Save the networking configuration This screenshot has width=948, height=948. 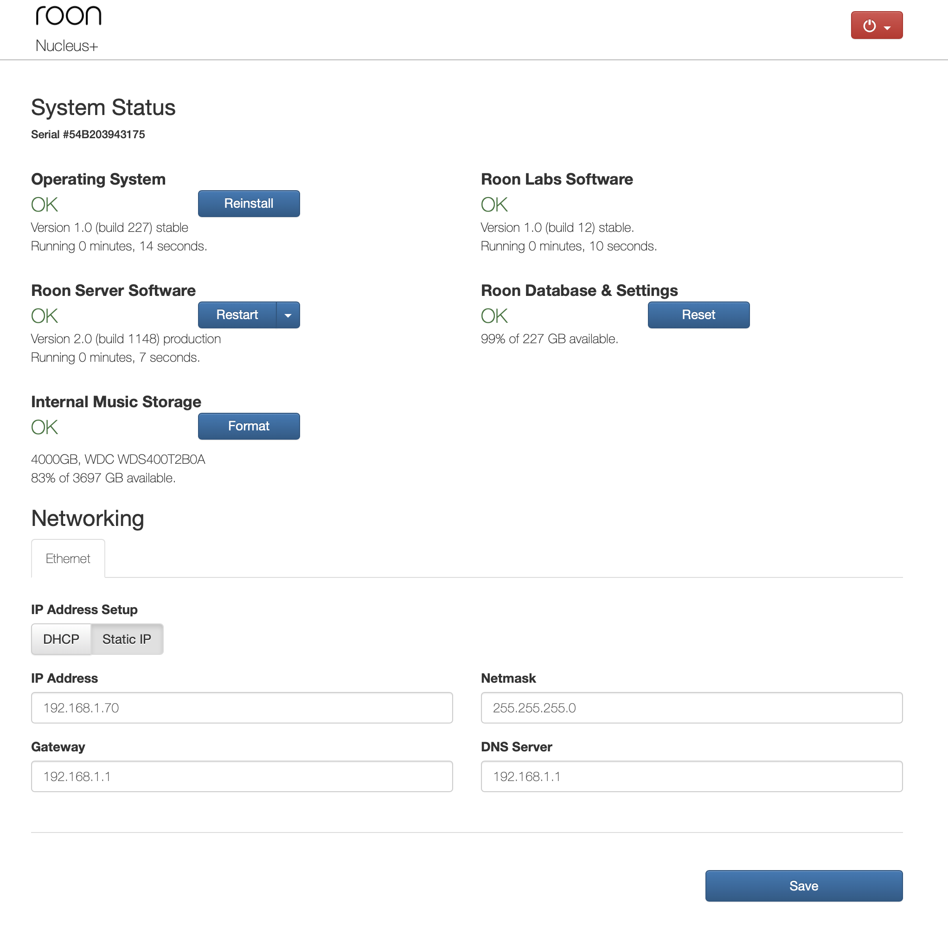point(803,886)
